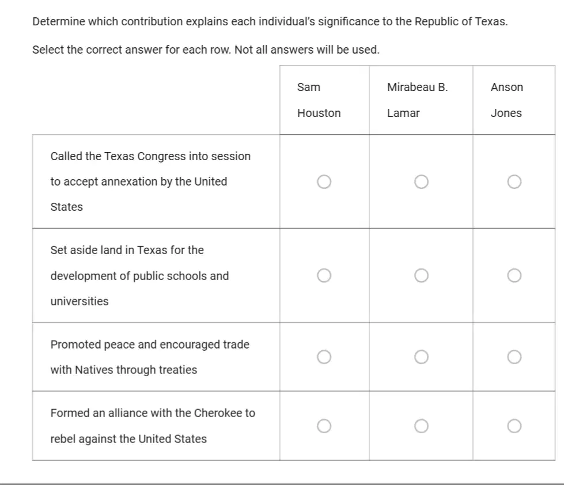Mark Sam Houston for Cherokee alliance row
564x488 pixels.
324,426
